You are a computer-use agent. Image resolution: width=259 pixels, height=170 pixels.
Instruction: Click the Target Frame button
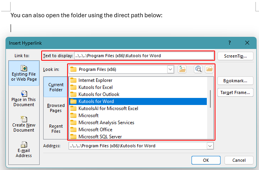click(235, 92)
